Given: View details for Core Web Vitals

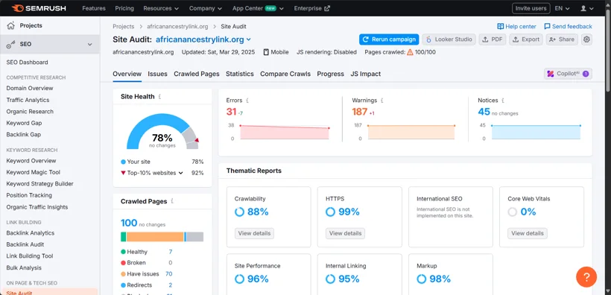Looking at the screenshot, I should click(x=528, y=233).
